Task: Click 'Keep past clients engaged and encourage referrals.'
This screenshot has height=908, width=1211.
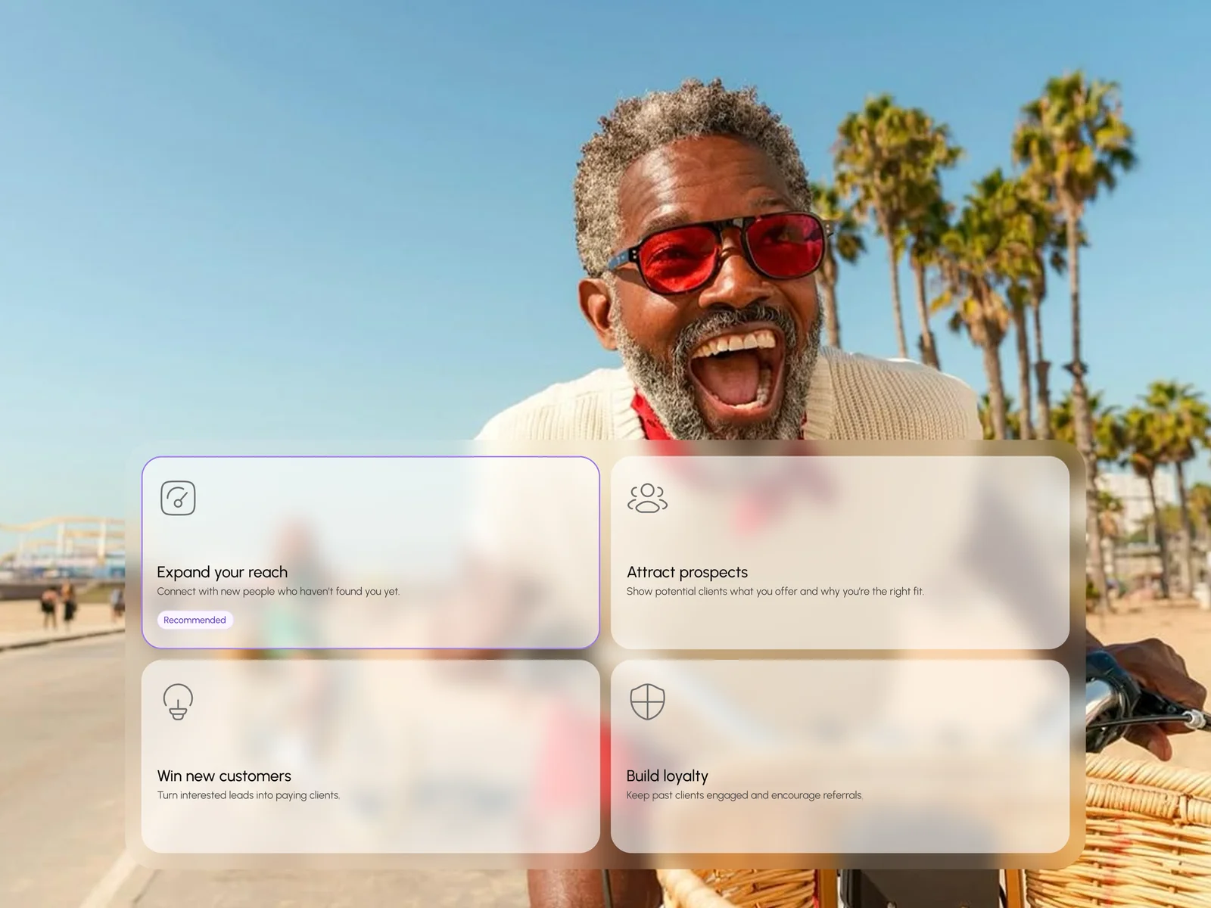Action: pos(745,795)
